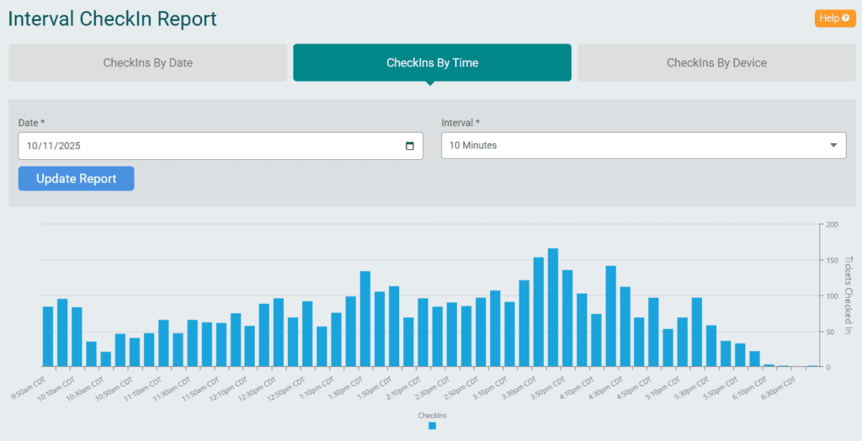Switch to CheckIns By Device tab
This screenshot has width=862, height=441.
pyautogui.click(x=716, y=62)
